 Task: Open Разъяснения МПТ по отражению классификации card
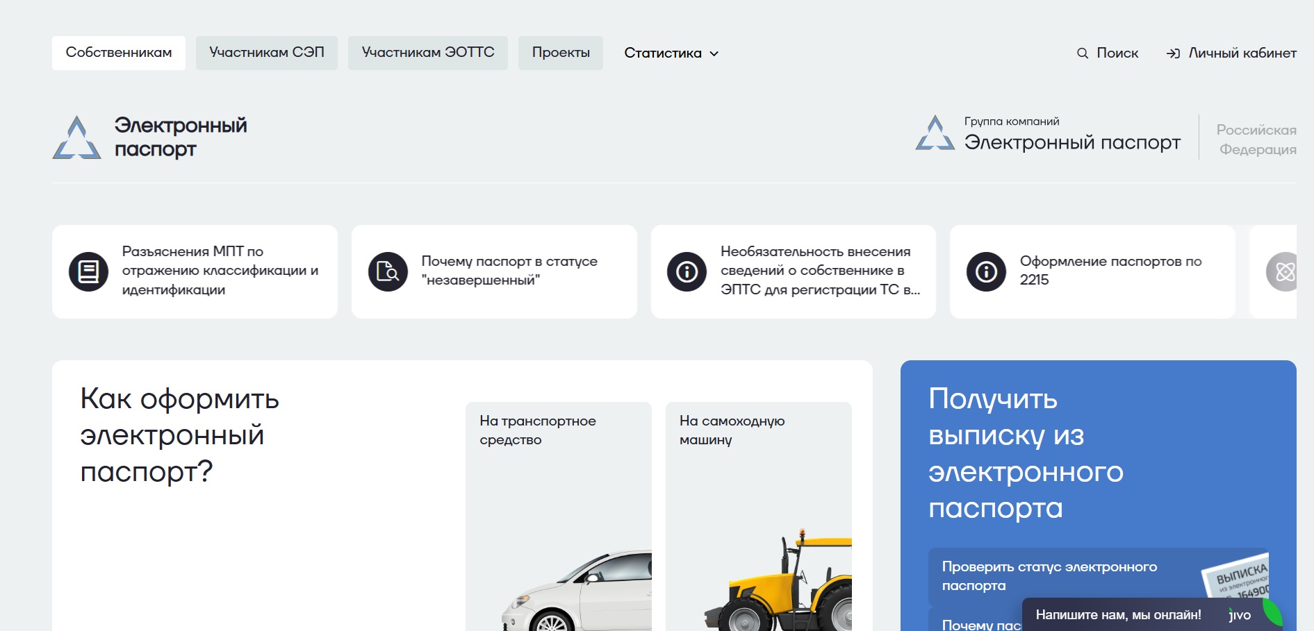click(195, 271)
